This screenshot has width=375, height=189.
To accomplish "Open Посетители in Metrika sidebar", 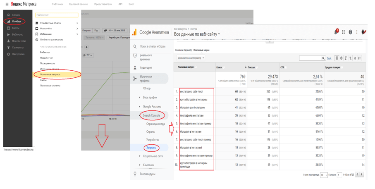I will point(19,41).
